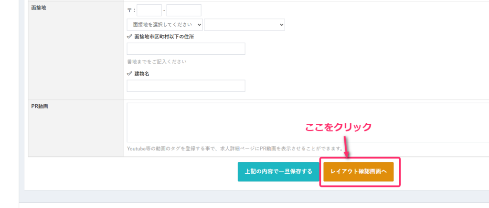Expand the empty city dropdown next to prefecture
This screenshot has height=208, width=489.
tap(244, 25)
